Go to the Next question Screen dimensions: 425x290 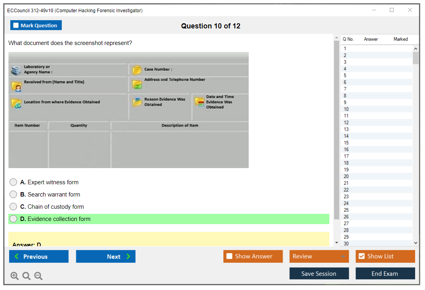tap(106, 256)
